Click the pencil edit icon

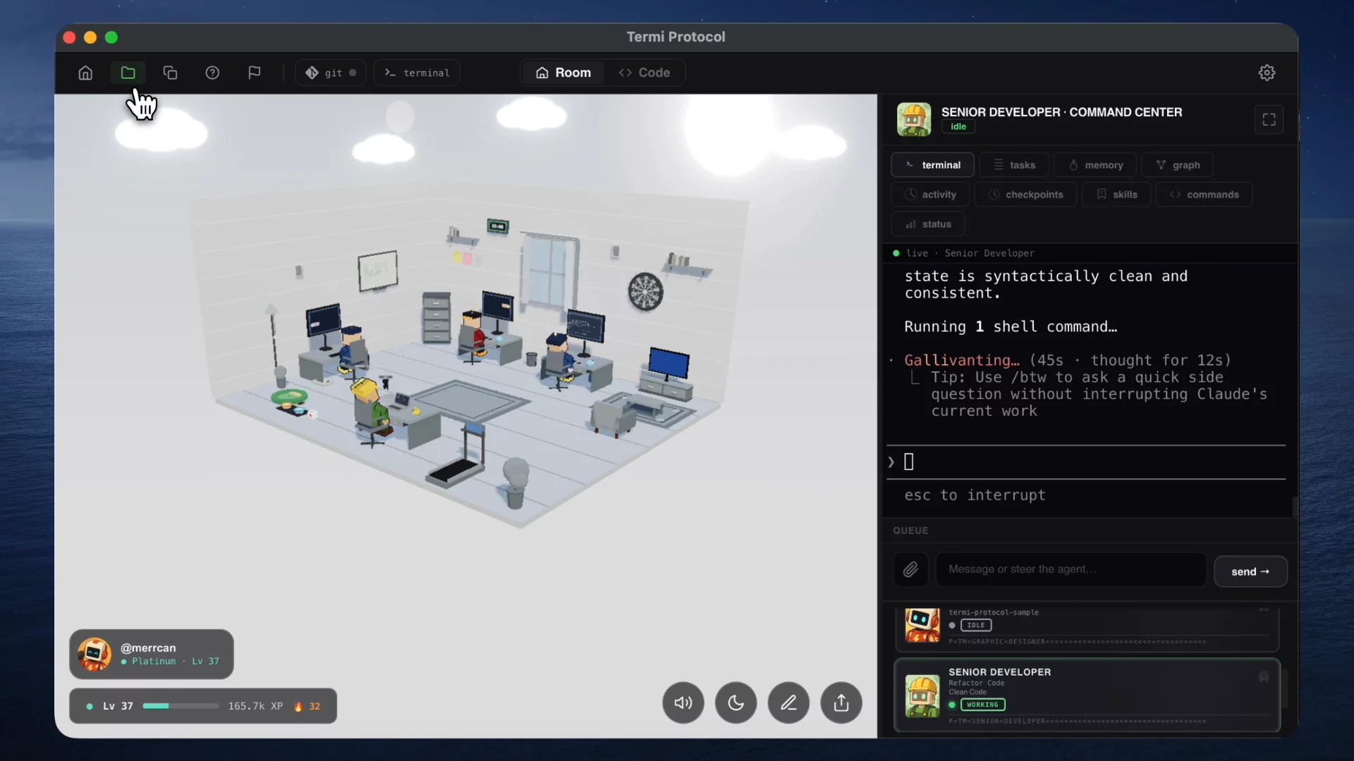tap(788, 703)
